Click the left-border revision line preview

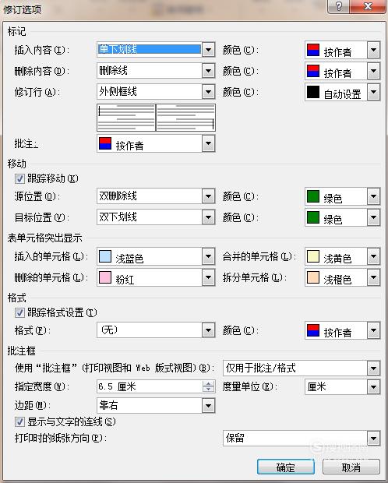(x=126, y=118)
